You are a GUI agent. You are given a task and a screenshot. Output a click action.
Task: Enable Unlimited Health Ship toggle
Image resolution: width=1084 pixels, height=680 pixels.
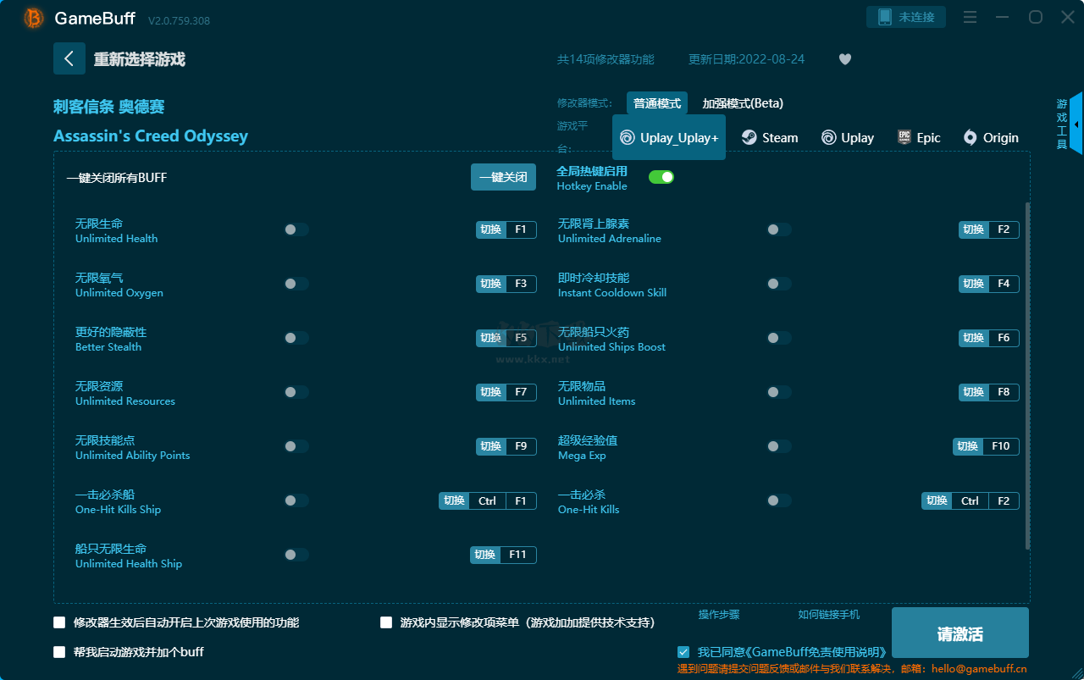[x=296, y=555]
